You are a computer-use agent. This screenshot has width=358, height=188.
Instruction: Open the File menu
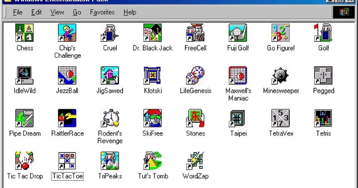click(x=18, y=12)
